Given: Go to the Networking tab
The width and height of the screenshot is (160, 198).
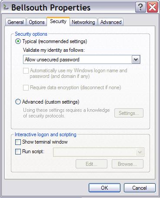Looking at the screenshot, I should [x=83, y=22].
